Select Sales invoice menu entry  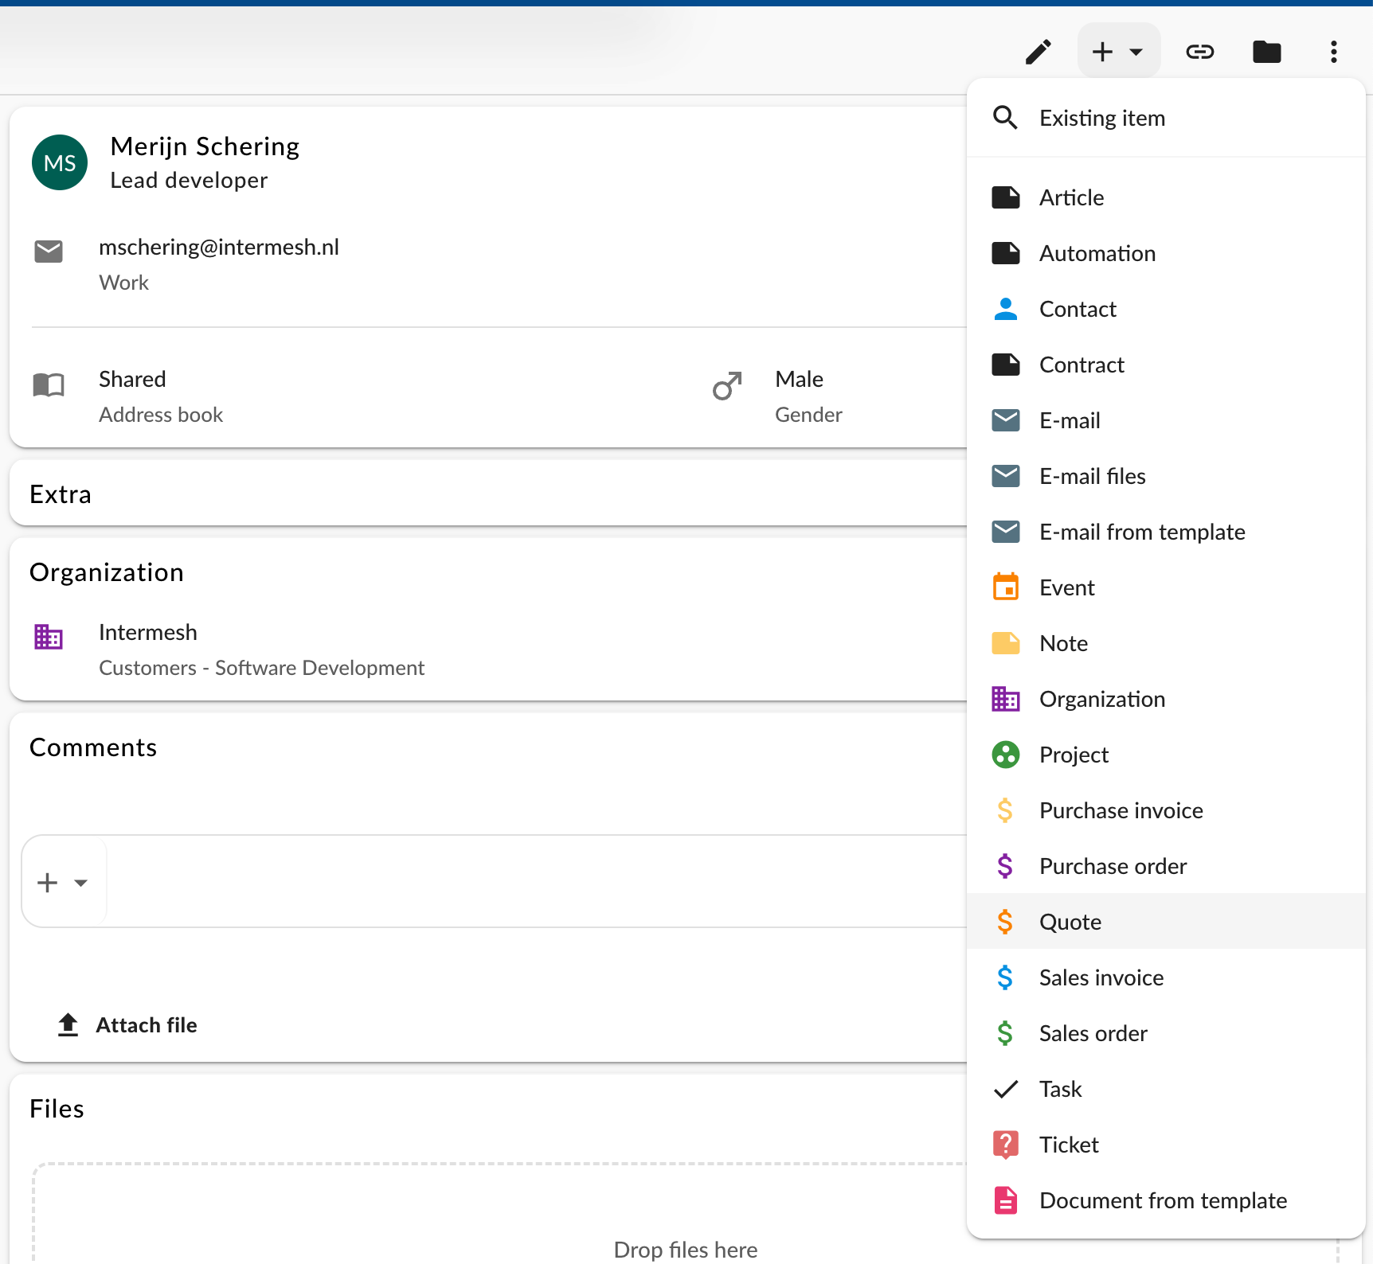1166,977
